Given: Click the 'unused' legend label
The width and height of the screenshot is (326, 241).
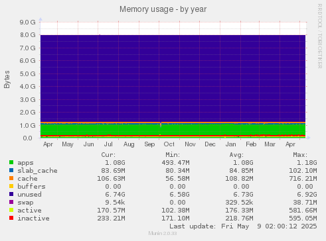Looking at the screenshot, I should [29, 195].
